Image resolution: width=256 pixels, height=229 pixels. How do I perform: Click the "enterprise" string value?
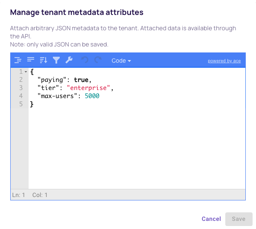[88, 88]
